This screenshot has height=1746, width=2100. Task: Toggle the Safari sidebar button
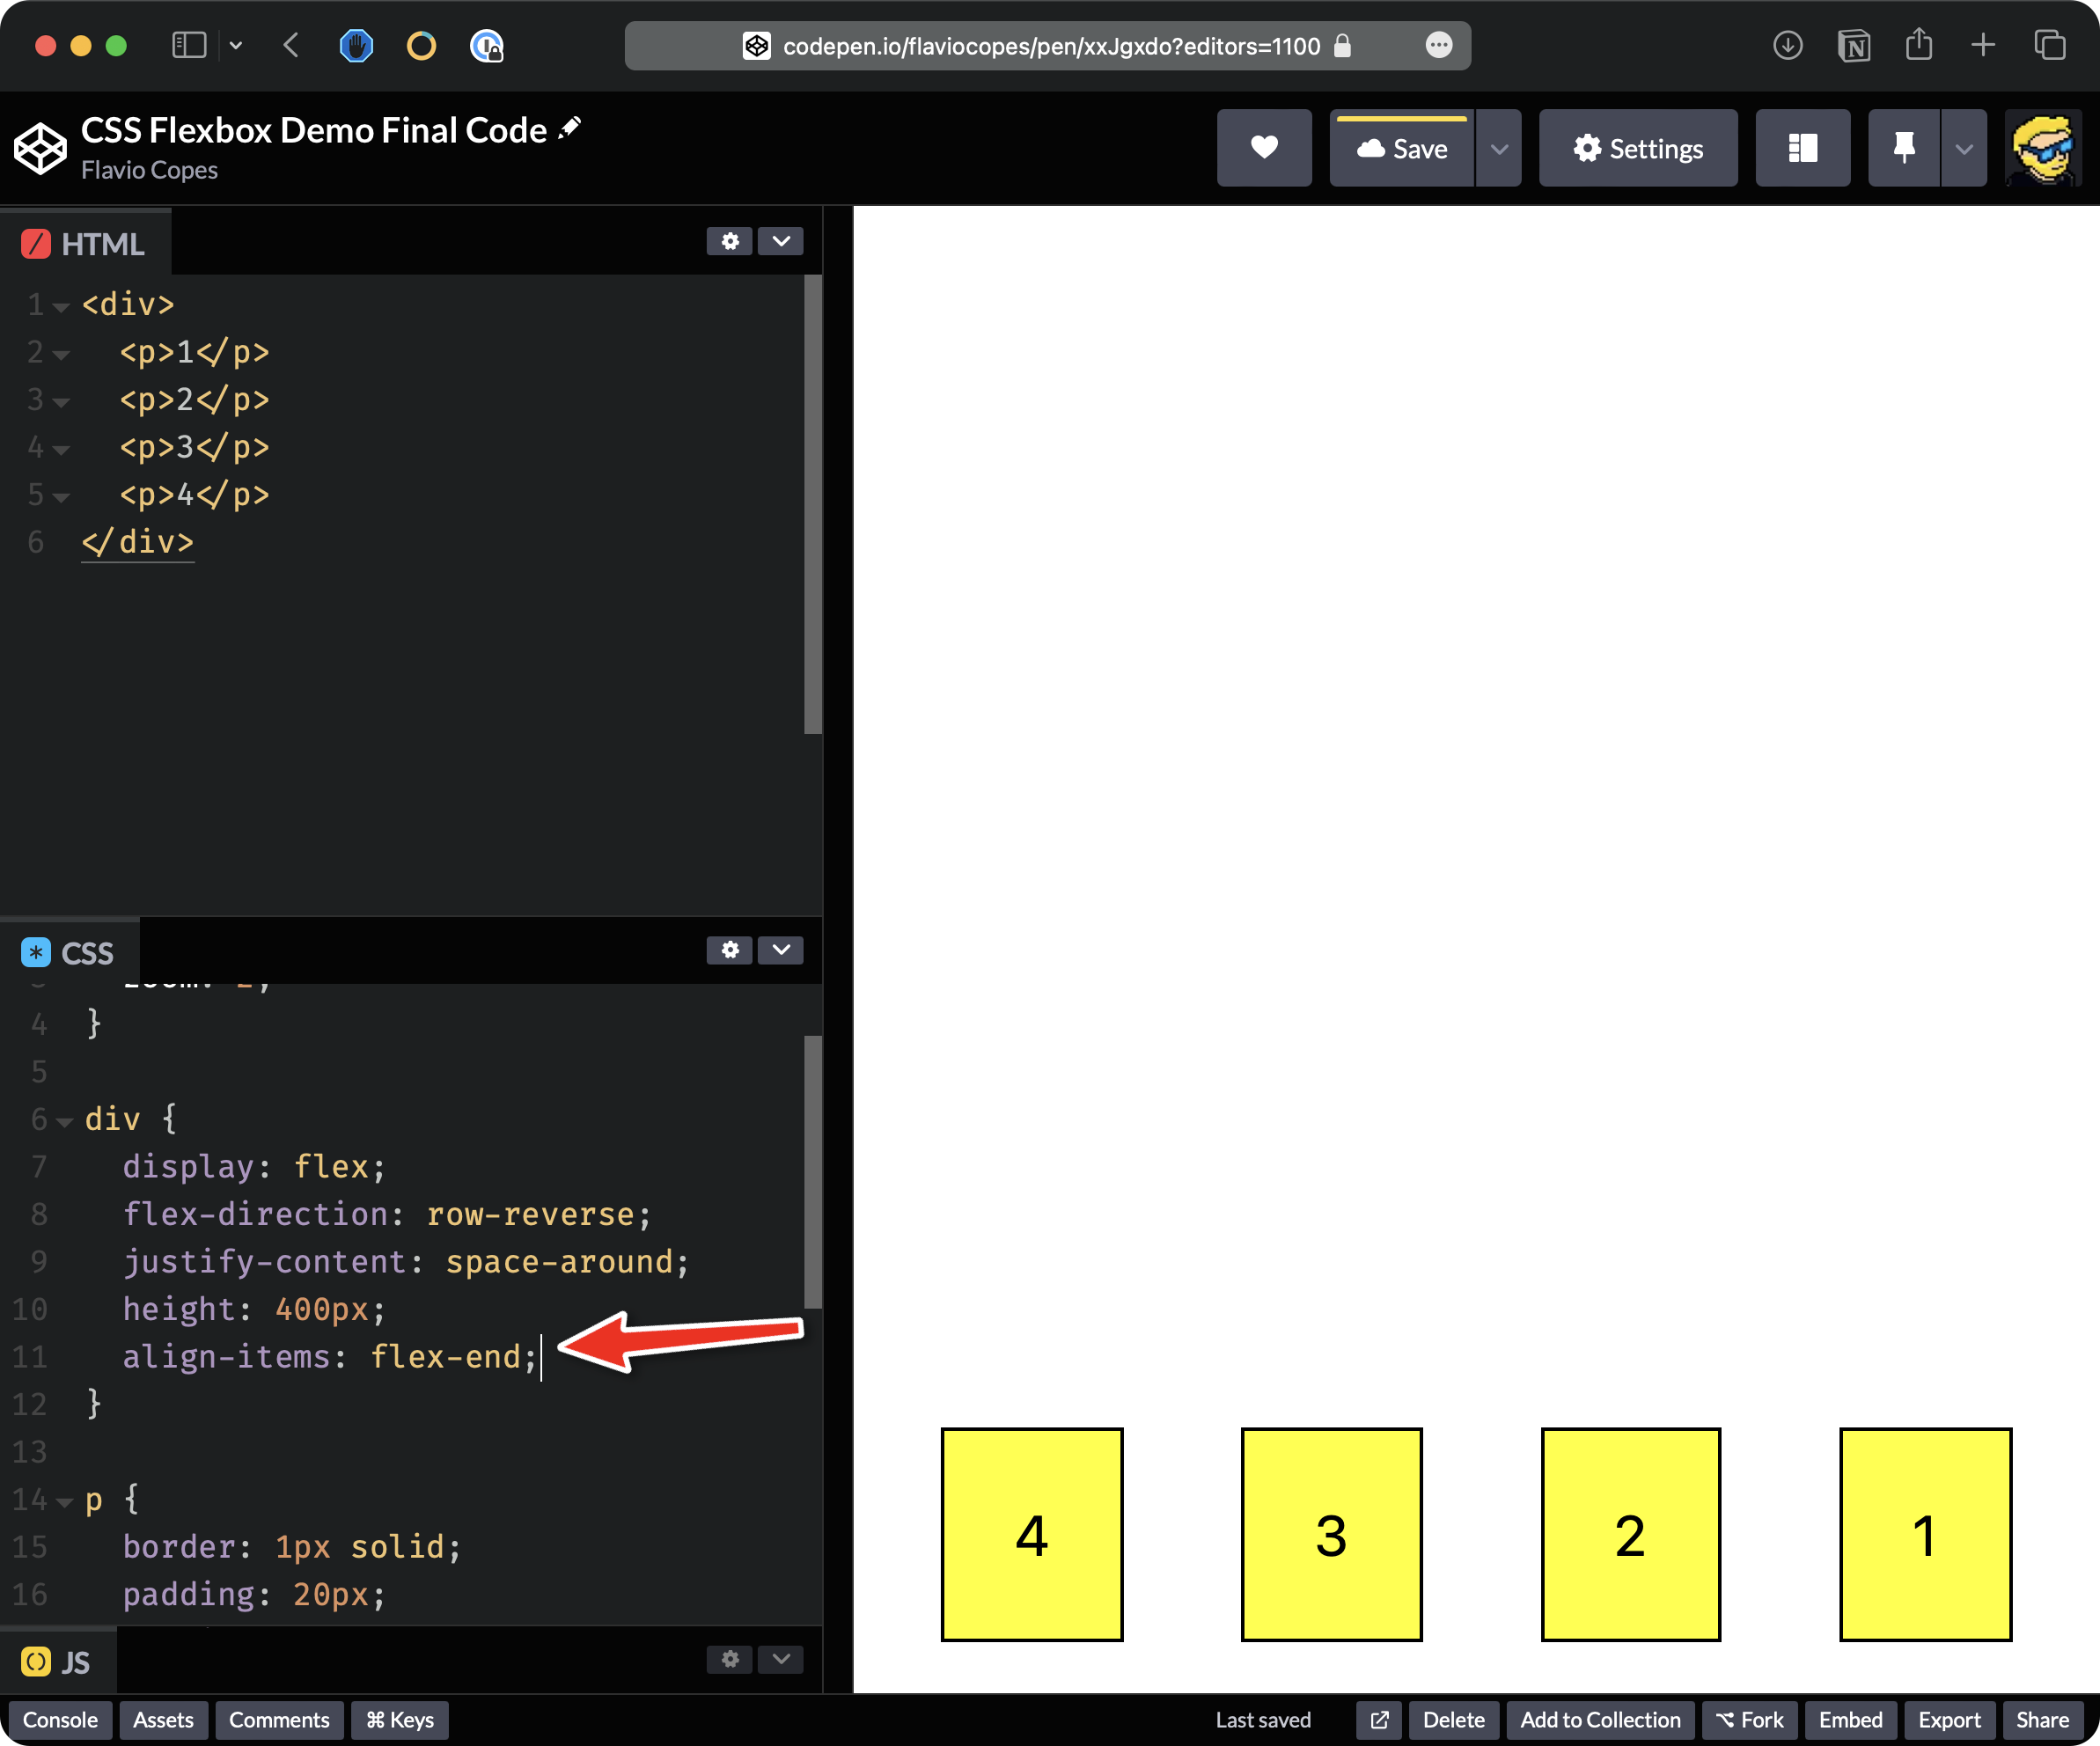tap(189, 45)
